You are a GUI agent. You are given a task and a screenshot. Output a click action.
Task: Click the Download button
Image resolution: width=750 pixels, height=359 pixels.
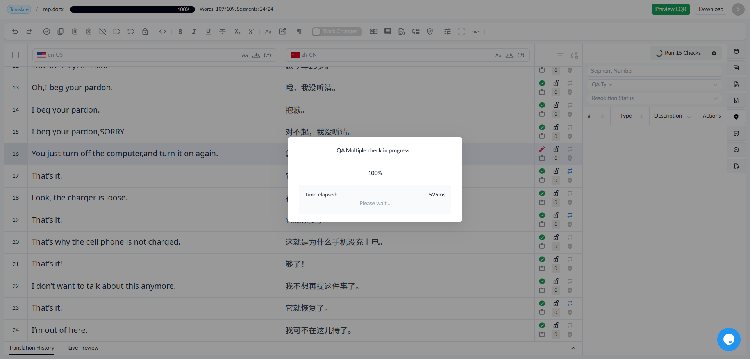tap(711, 9)
